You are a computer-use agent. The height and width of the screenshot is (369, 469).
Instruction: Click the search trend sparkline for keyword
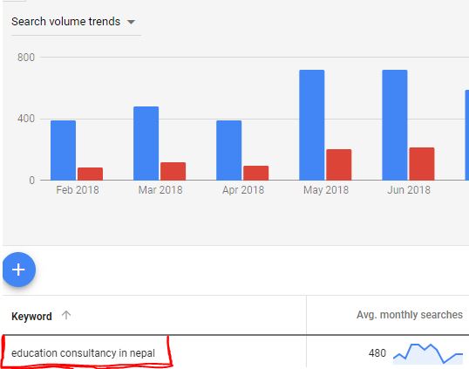point(428,354)
